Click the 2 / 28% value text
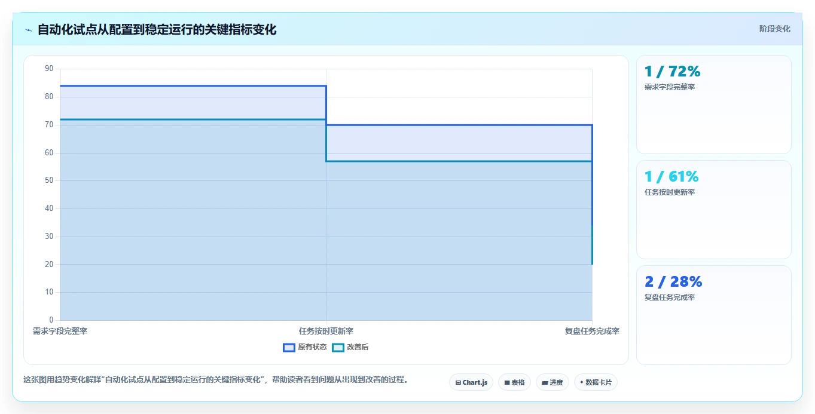Image resolution: width=815 pixels, height=414 pixels. click(673, 282)
